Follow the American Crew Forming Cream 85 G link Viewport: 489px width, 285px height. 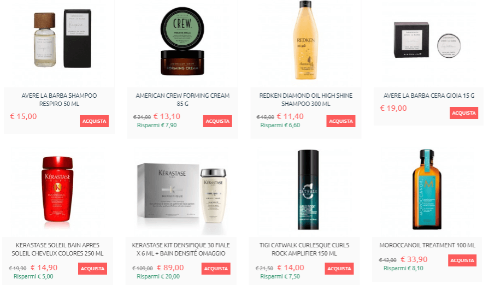click(x=182, y=100)
